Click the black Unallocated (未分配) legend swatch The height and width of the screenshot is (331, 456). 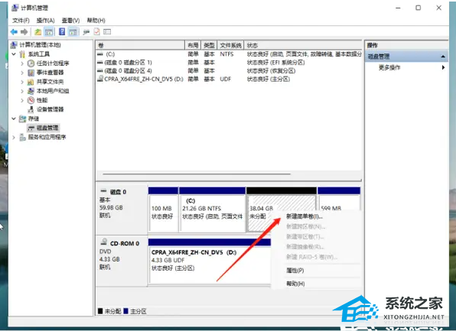pos(100,311)
